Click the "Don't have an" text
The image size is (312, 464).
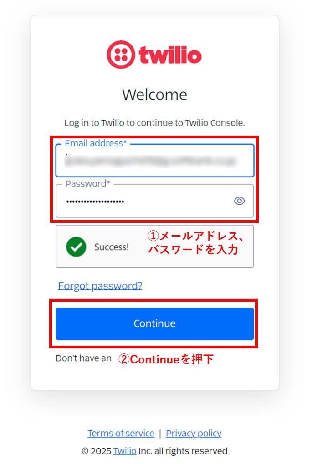pos(83,358)
